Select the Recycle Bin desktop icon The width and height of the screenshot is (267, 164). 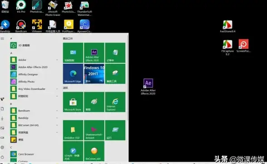5,7
